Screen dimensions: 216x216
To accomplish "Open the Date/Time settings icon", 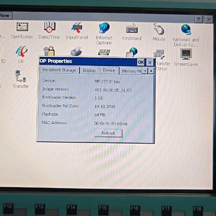I will click(49, 31).
